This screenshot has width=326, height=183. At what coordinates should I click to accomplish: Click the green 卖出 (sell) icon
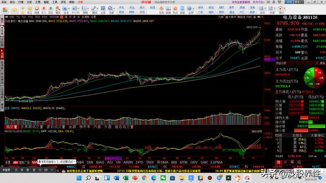pos(51,8)
